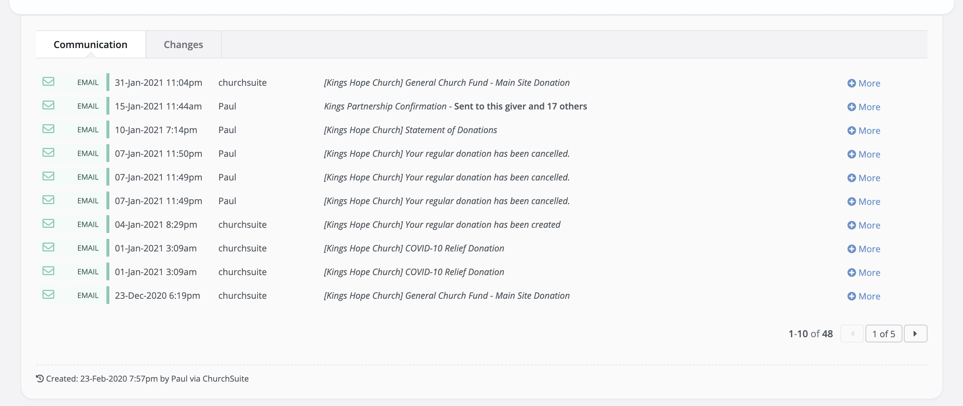Click envelope icon for Kings Partnership Confirmation row
Viewport: 963px width, 406px height.
pos(48,105)
